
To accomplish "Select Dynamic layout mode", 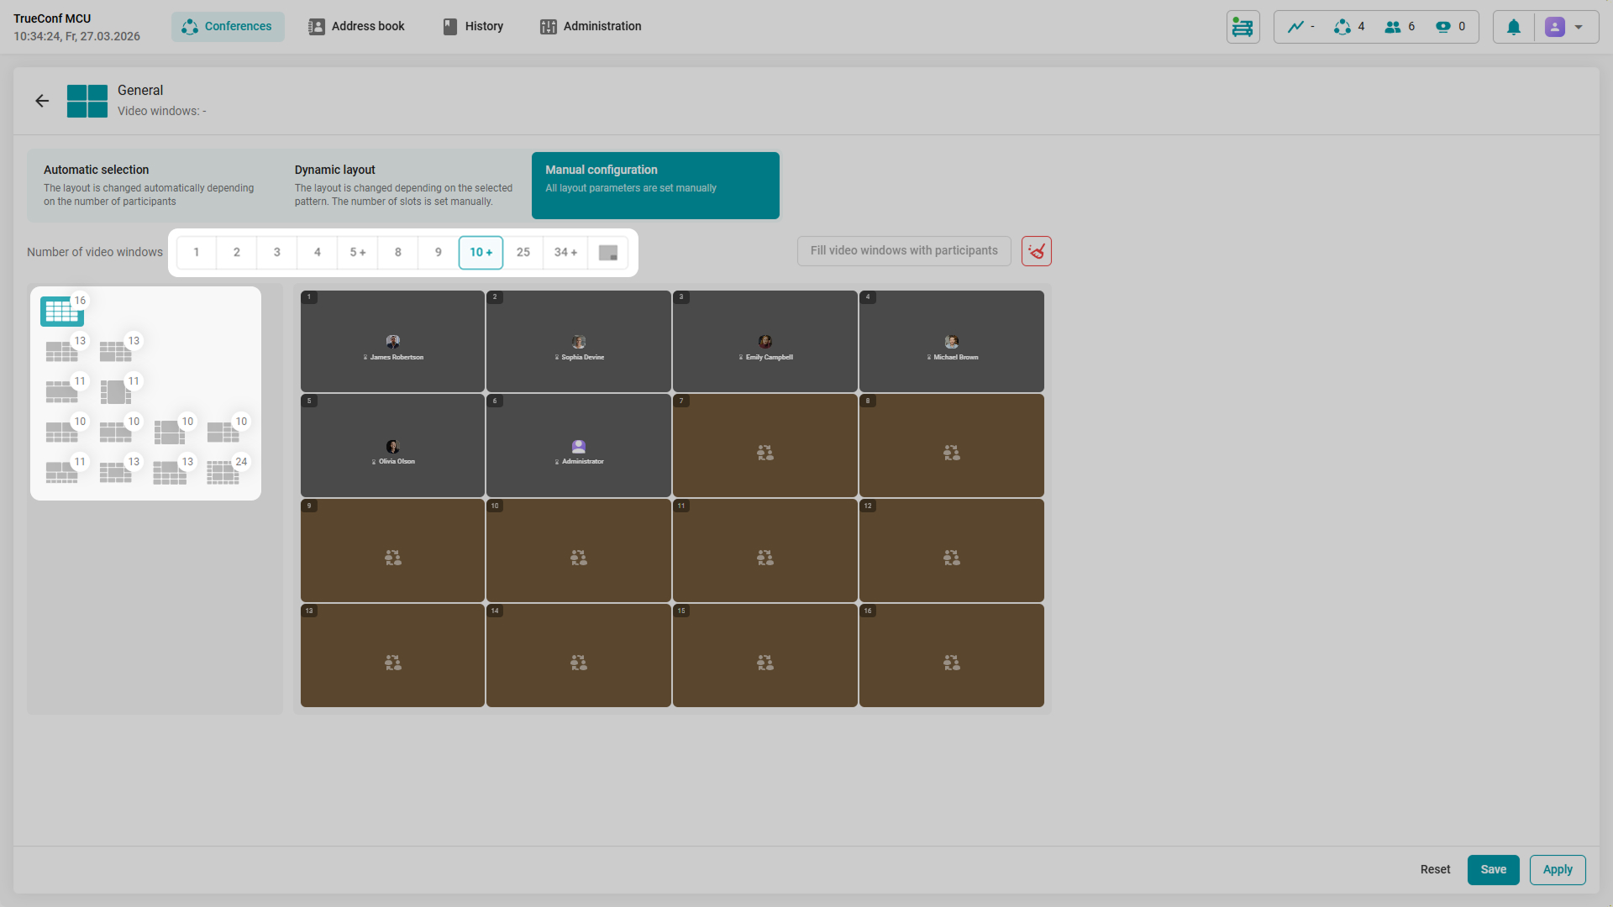I will coord(404,186).
